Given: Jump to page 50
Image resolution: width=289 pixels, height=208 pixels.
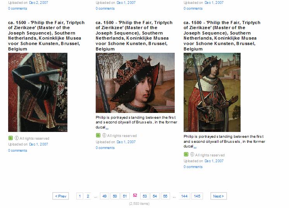Looking at the screenshot, I should [x=115, y=196].
